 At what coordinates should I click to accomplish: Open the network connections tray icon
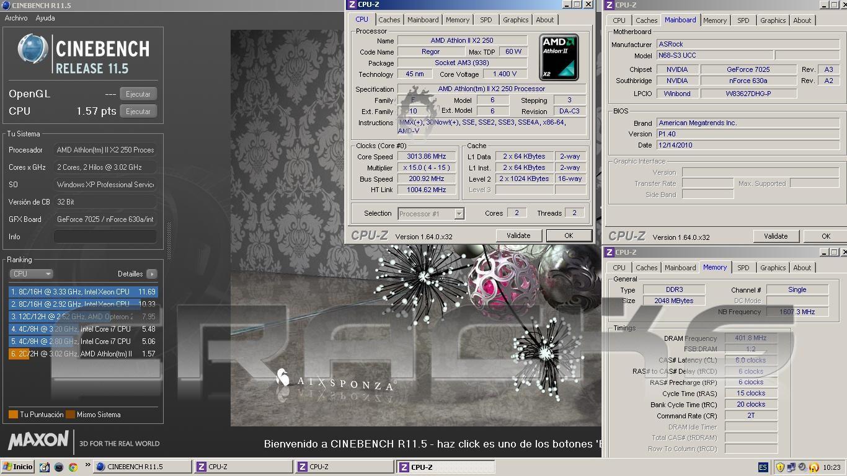pos(792,467)
